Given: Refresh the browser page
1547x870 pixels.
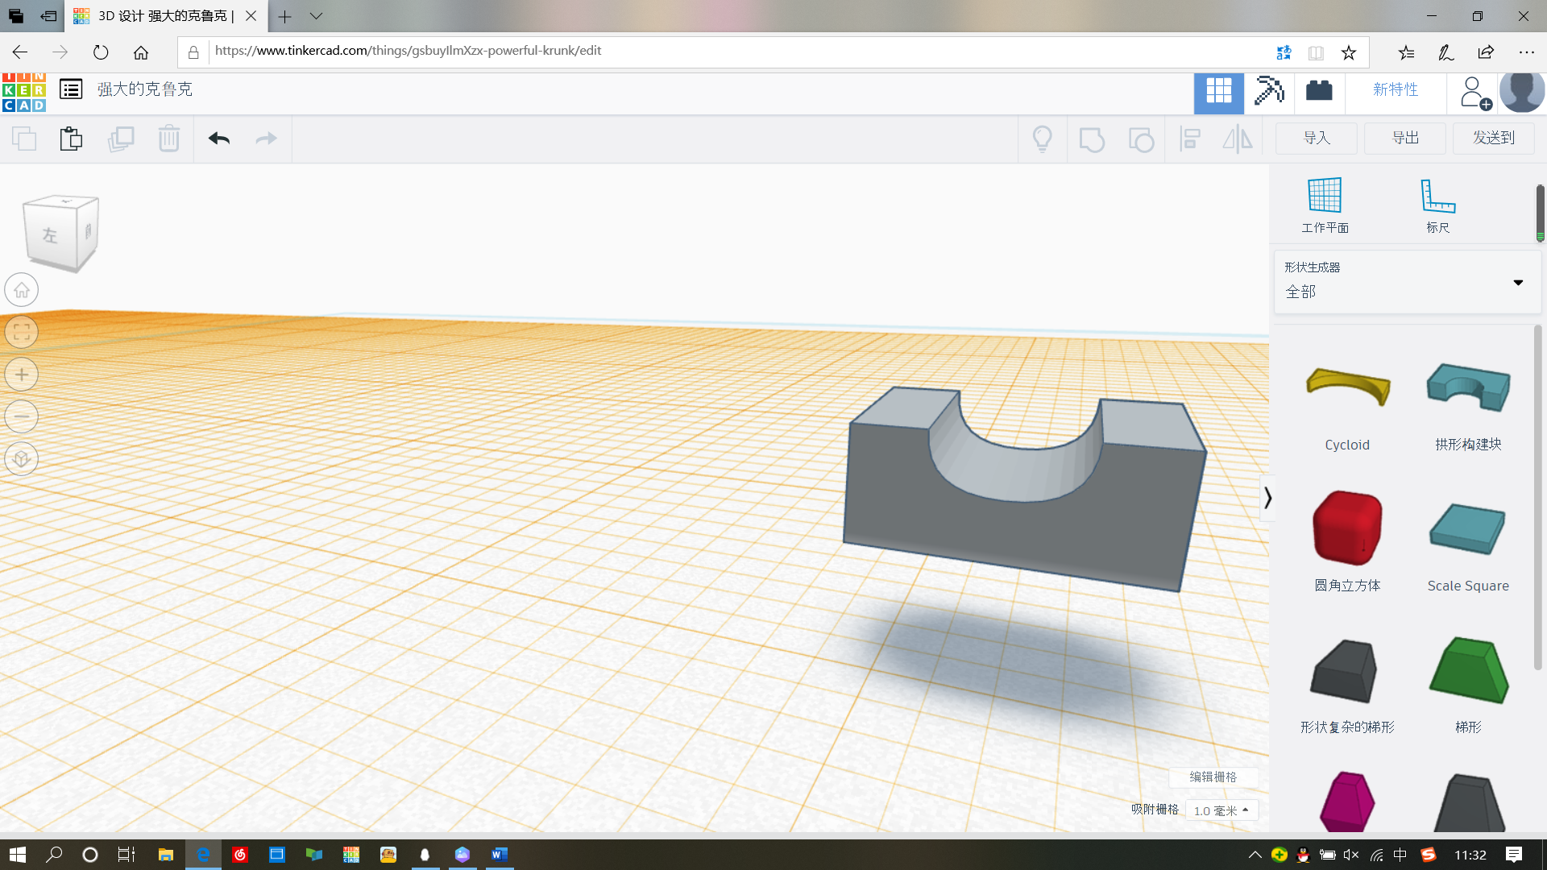Looking at the screenshot, I should (x=101, y=52).
